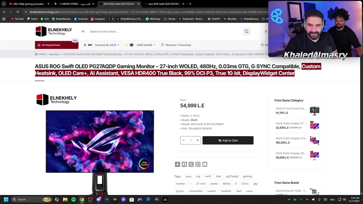This screenshot has height=204, width=363.
Task: Open the X bookmark
Action: coord(111,19)
